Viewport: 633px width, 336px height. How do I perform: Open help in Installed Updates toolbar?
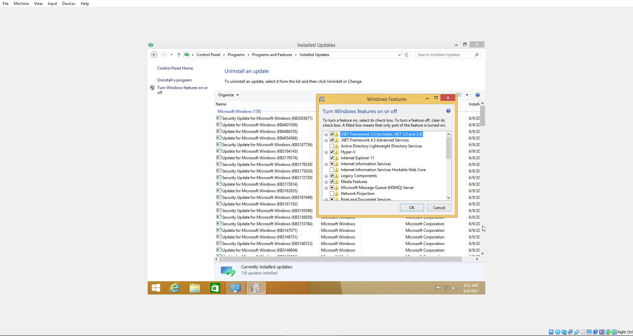(478, 95)
